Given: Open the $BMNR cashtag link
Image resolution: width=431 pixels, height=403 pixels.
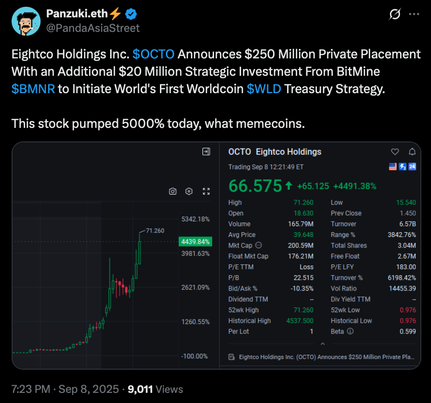Looking at the screenshot, I should click(33, 89).
